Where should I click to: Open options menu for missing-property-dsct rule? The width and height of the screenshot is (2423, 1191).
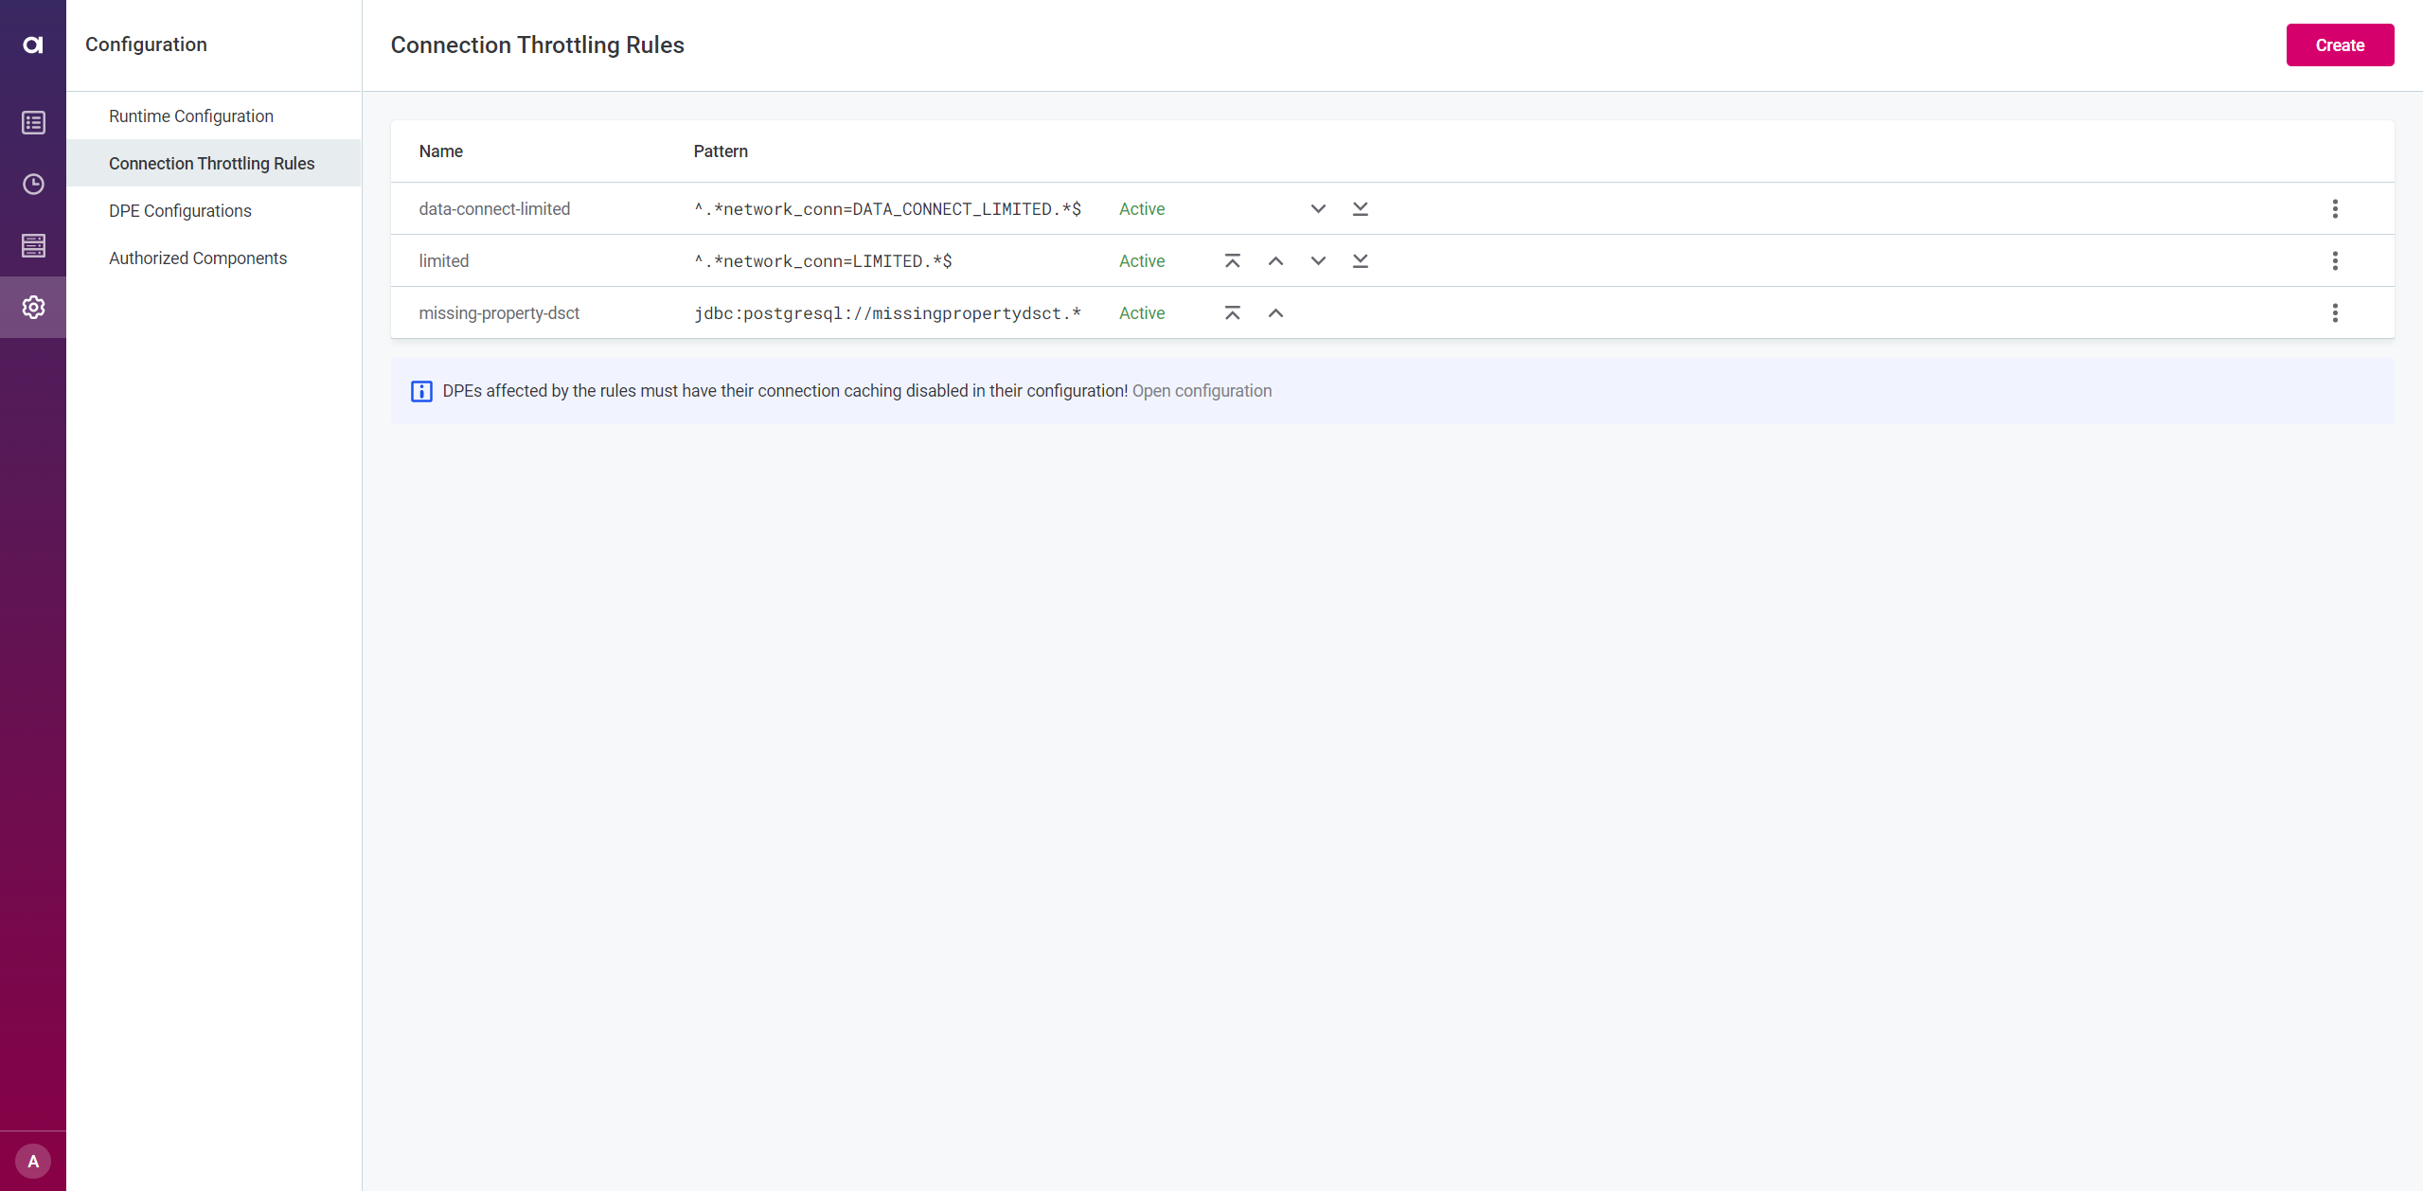2335,313
